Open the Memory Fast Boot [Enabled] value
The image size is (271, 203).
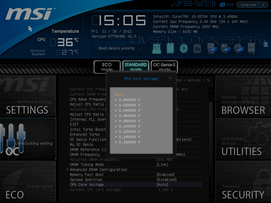pos(165,175)
